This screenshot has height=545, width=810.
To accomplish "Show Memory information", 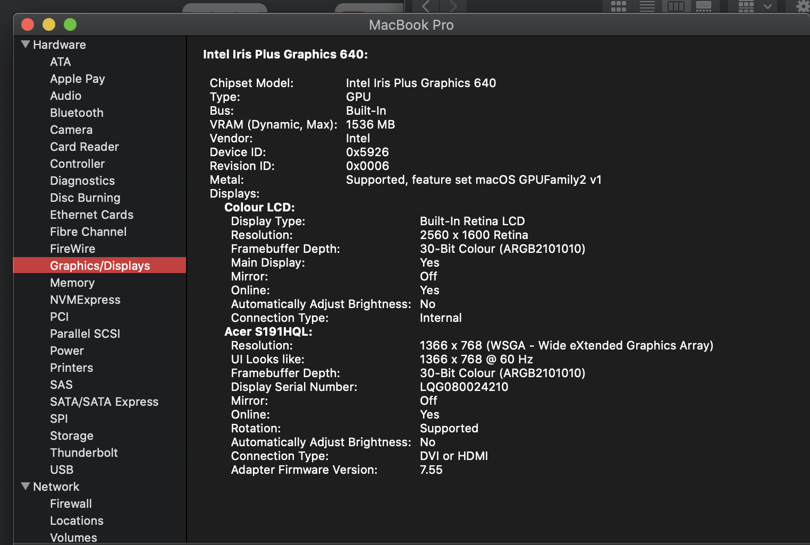I will pos(72,283).
